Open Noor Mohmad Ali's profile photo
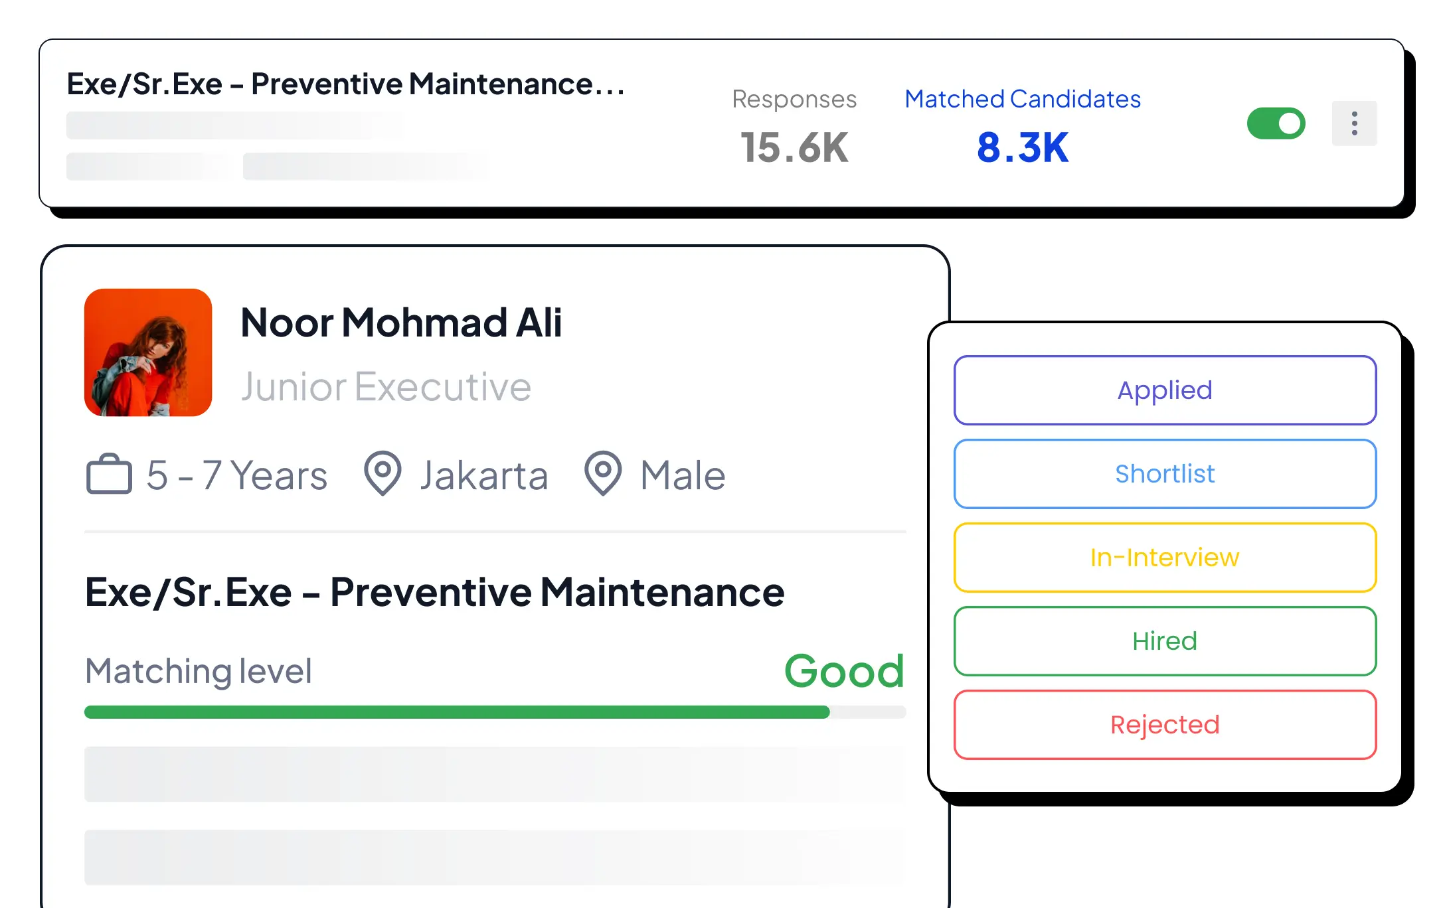1445x908 pixels. pyautogui.click(x=148, y=352)
